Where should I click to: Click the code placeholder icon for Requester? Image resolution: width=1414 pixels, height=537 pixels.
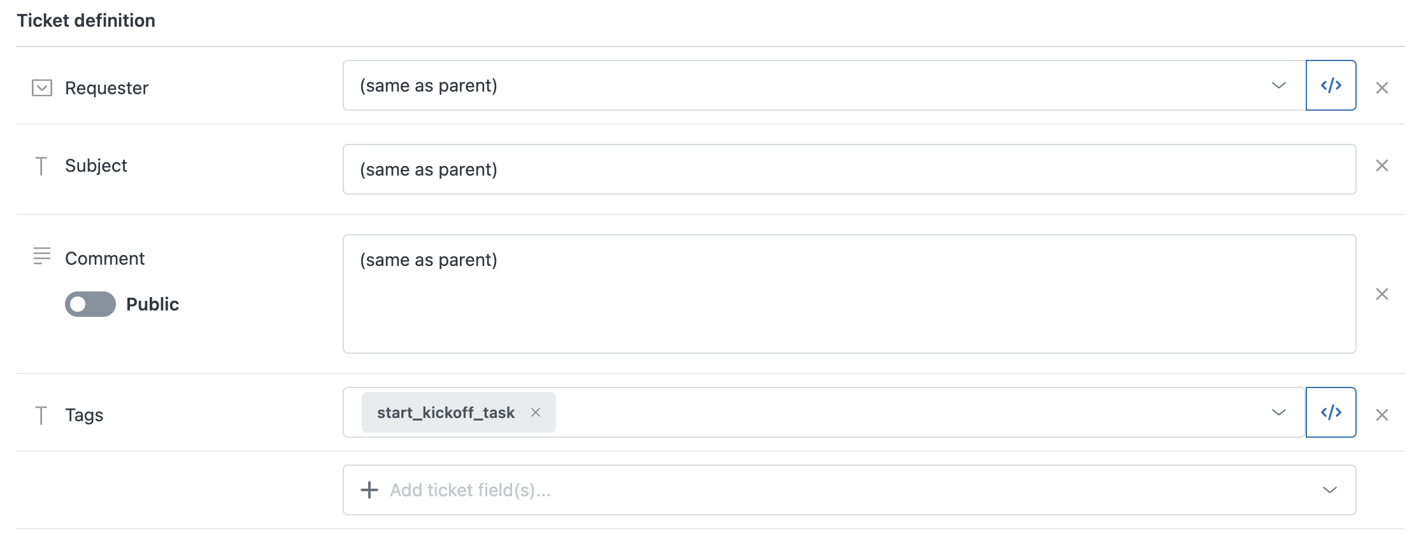pos(1331,85)
